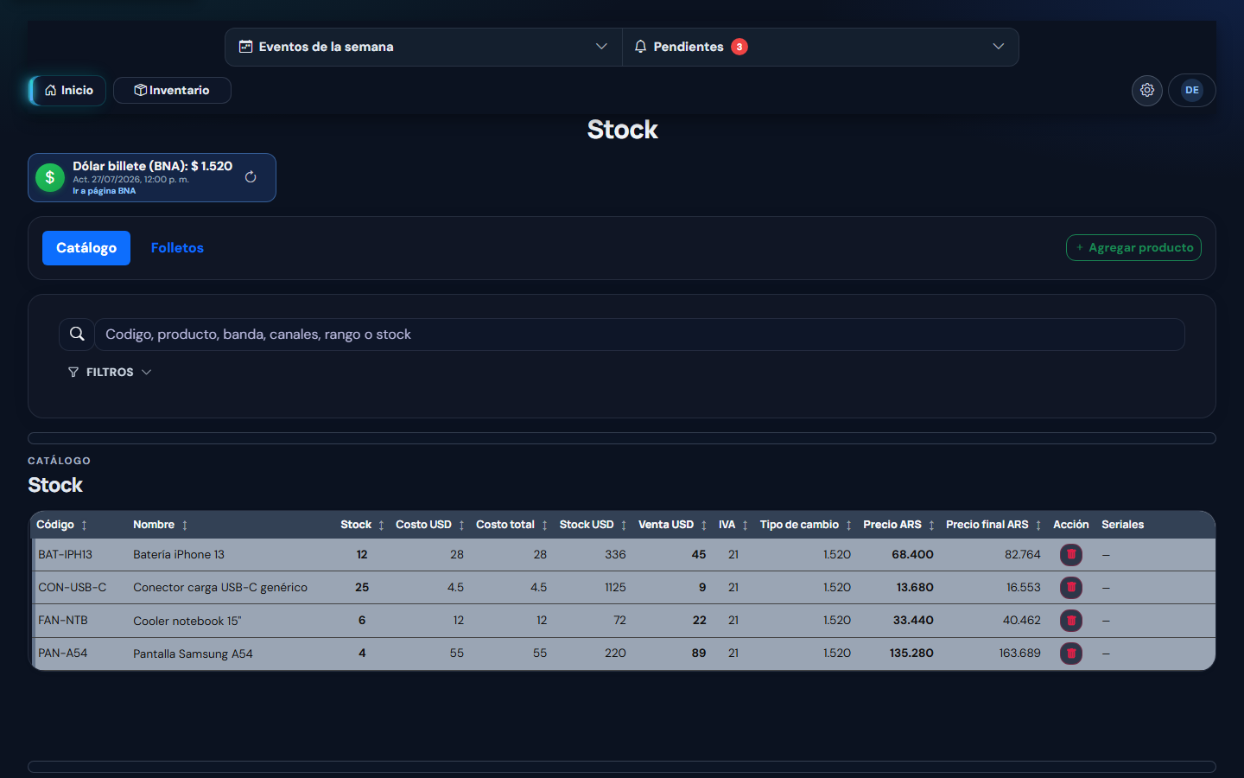
Task: Sort by the Stock column arrows
Action: point(381,525)
